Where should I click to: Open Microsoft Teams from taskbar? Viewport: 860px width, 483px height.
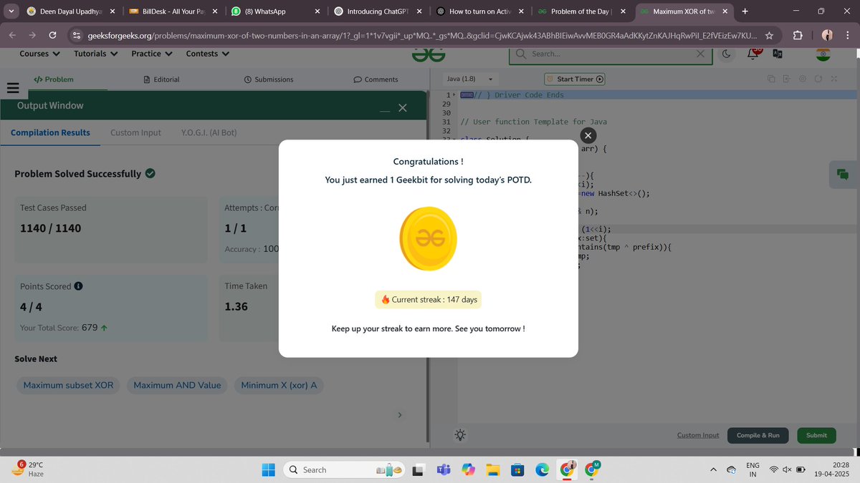click(443, 469)
